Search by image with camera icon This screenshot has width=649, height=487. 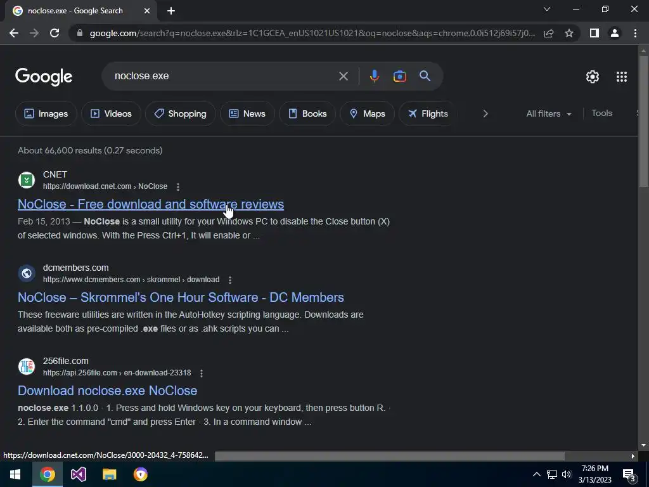tap(400, 76)
